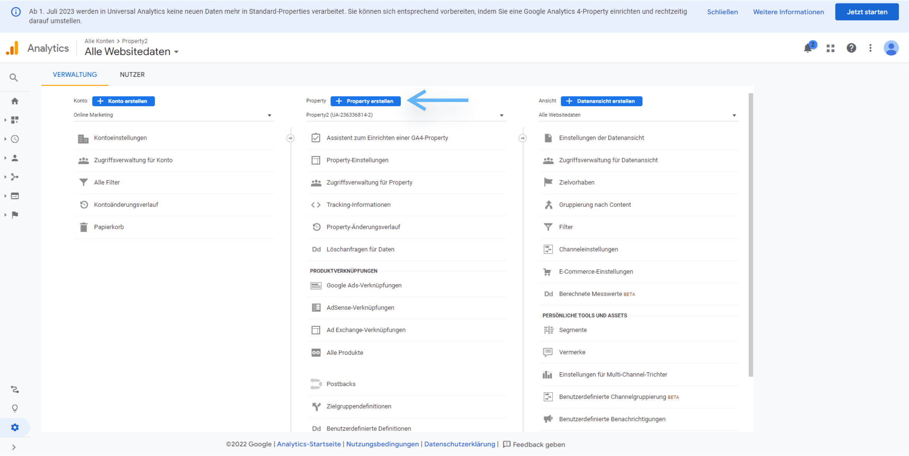Open the Acquisition arrows icon in sidebar
This screenshot has height=456, width=909.
point(15,177)
